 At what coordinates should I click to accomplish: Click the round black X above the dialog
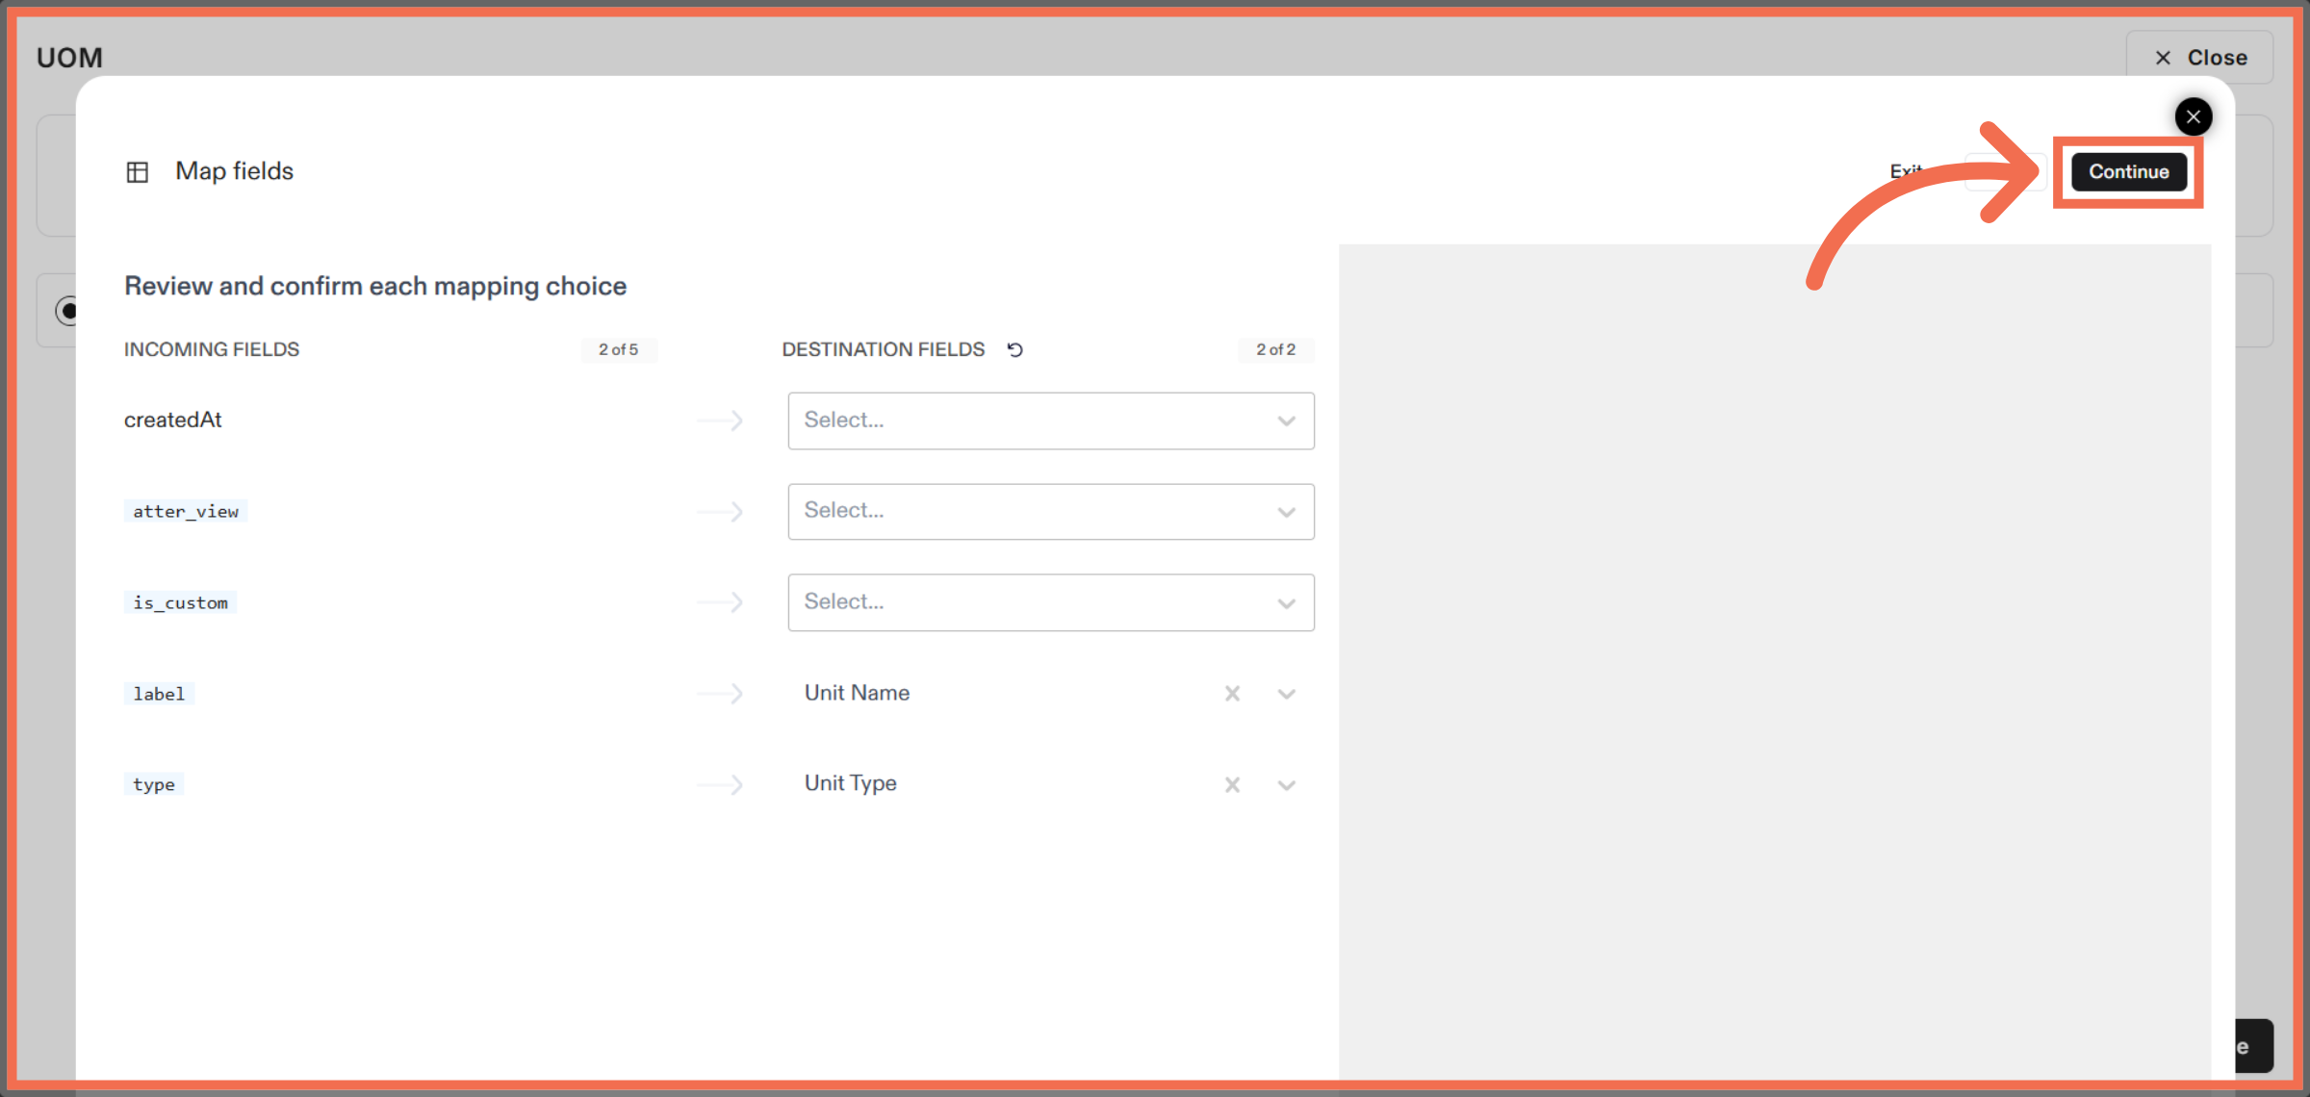(x=2194, y=116)
